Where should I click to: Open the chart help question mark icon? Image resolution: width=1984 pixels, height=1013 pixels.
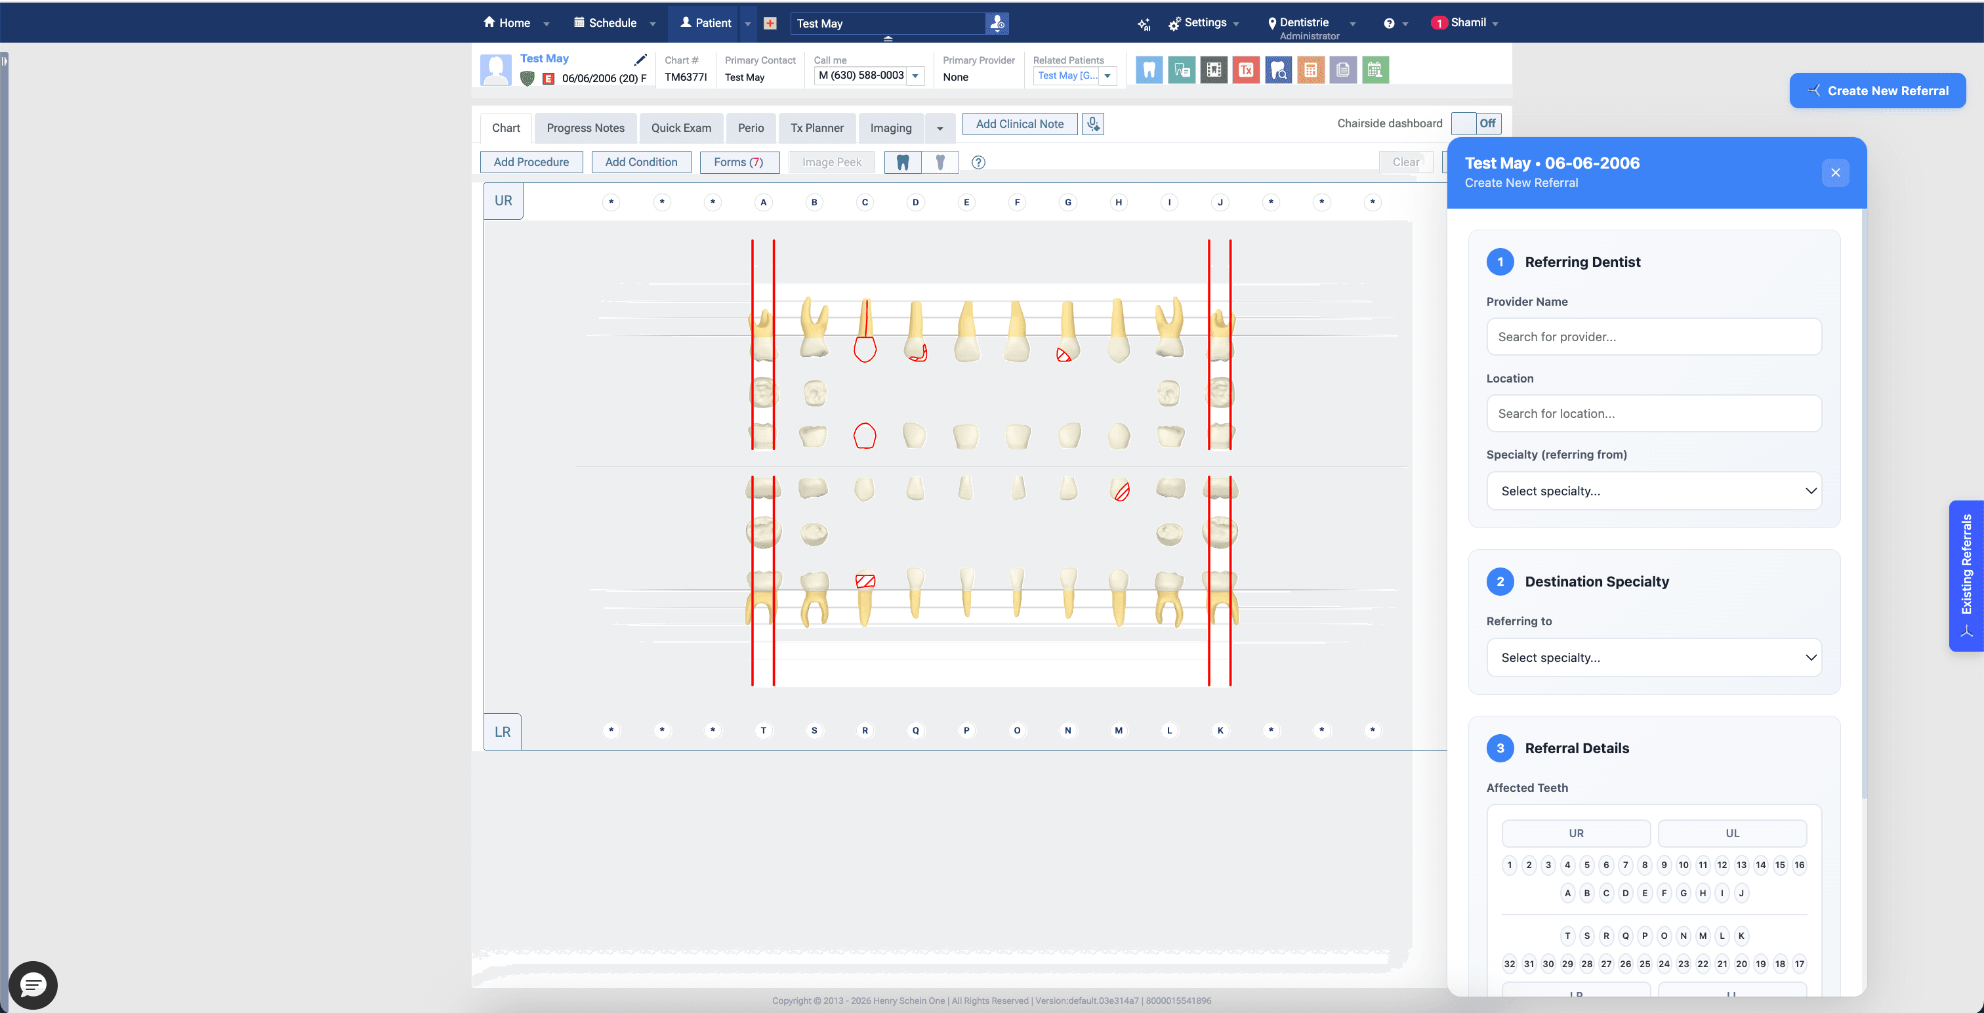tap(978, 162)
